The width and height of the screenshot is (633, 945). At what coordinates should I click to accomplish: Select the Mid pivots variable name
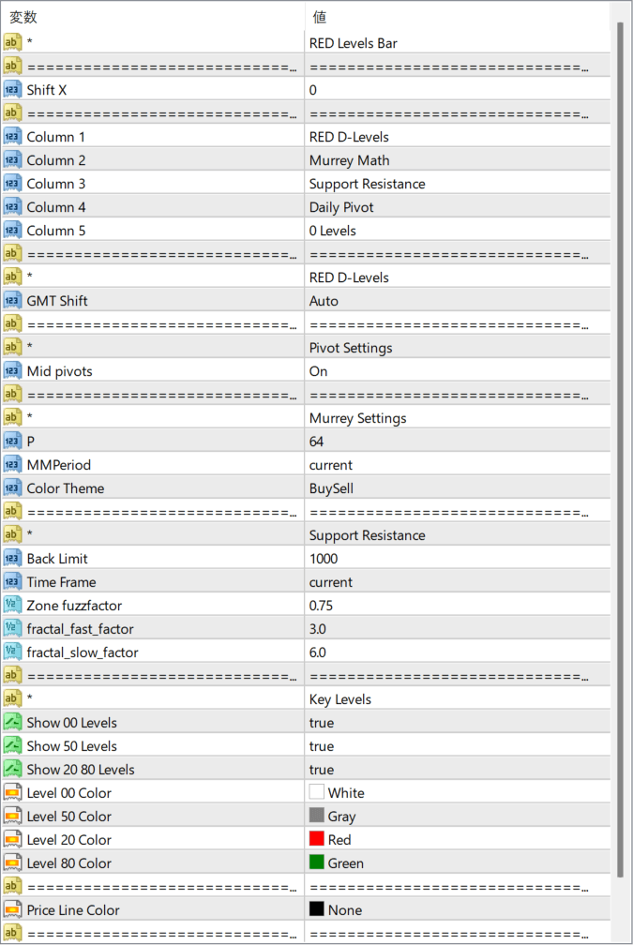click(59, 371)
